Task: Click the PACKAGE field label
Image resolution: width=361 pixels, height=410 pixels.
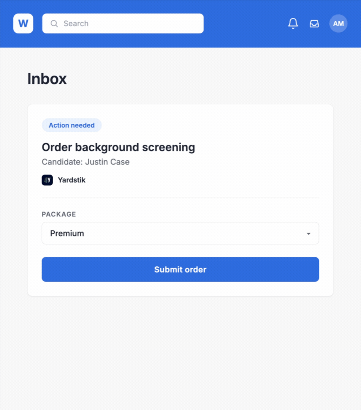Action: [x=59, y=214]
